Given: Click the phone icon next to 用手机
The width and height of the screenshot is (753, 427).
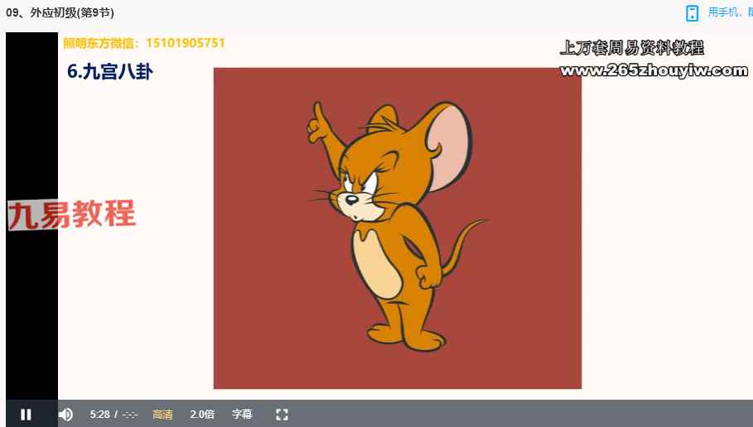Looking at the screenshot, I should pyautogui.click(x=692, y=13).
